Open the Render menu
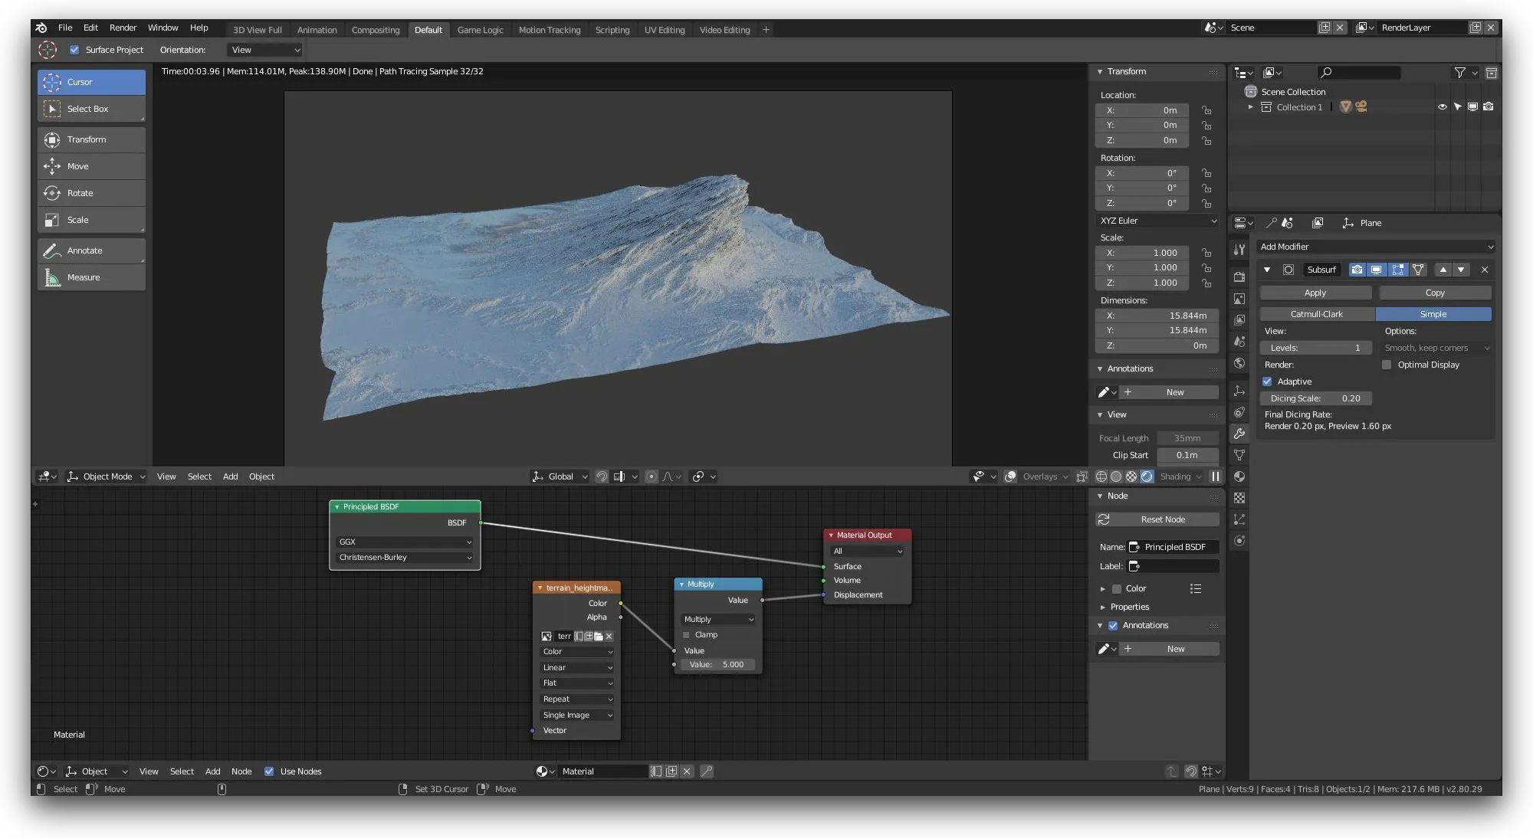Viewport: 1533px width, 838px height. (123, 28)
